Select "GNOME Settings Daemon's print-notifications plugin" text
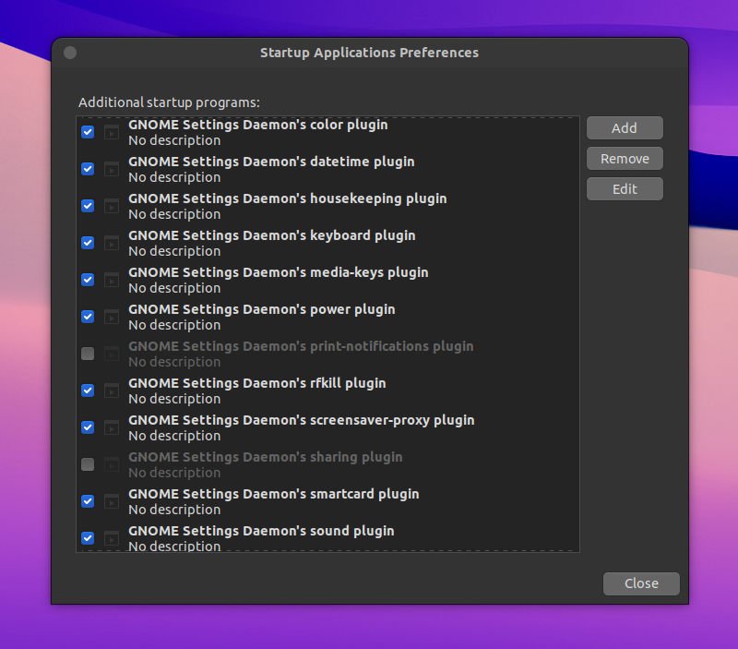Screen dimensions: 738x649 [x=301, y=346]
